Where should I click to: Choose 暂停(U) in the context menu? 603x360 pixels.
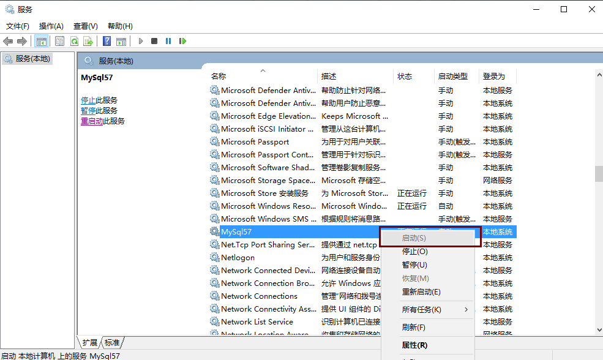click(x=427, y=265)
